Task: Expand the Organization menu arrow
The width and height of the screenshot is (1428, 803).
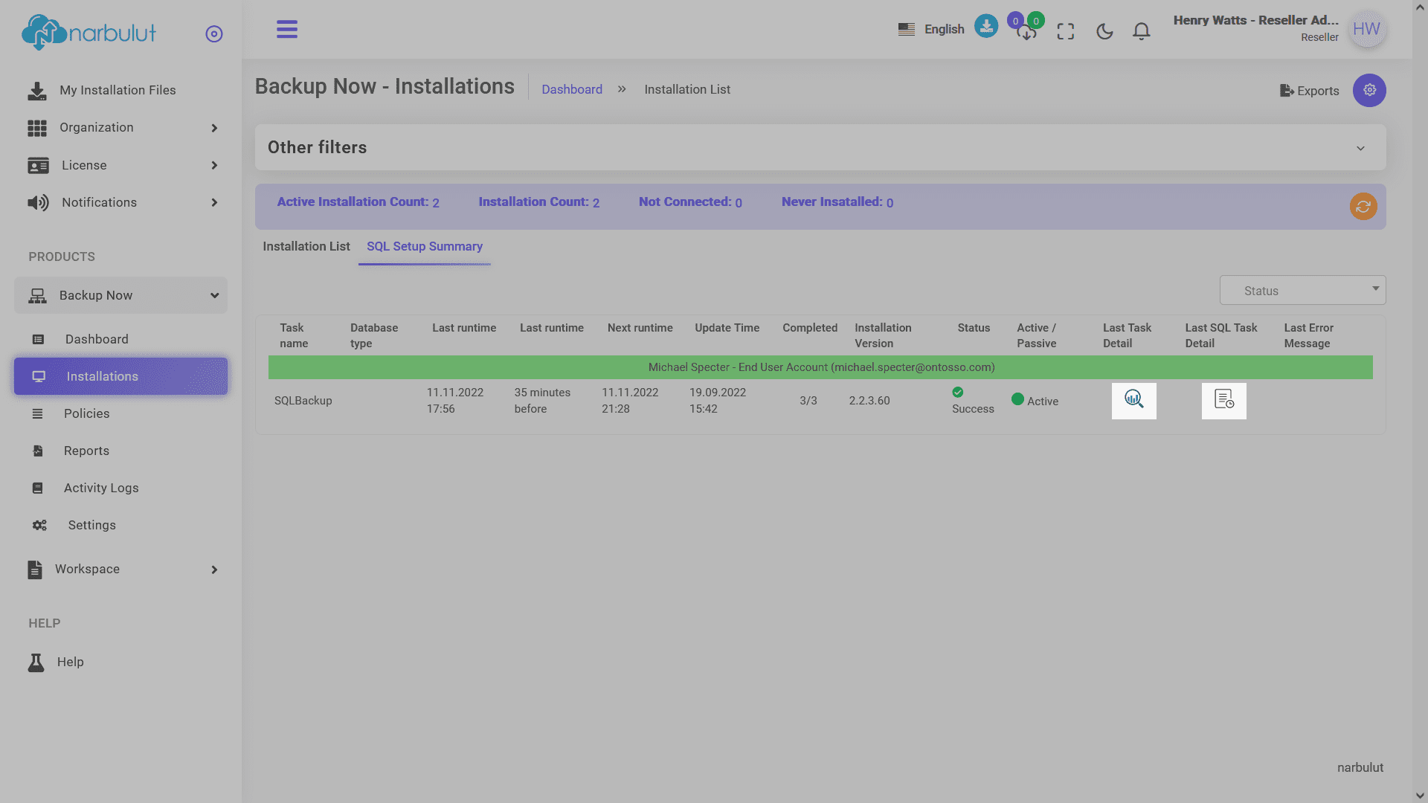Action: tap(214, 128)
